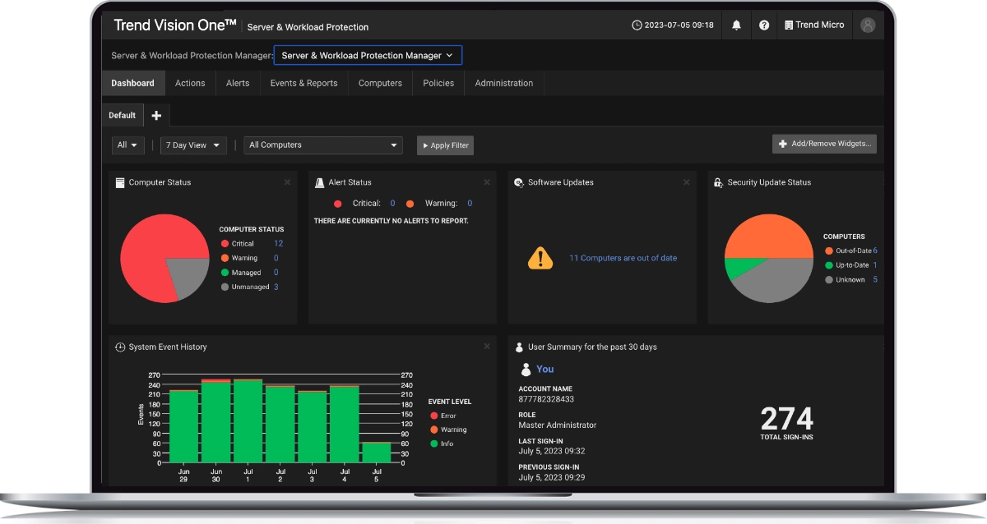Open the 7 Day View dropdown
The height and width of the screenshot is (524, 987).
[192, 145]
